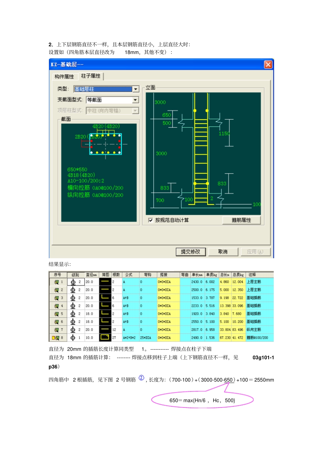The width and height of the screenshot is (323, 457).
Task: Open the 变截面型式 dropdown arrow
Action: click(x=136, y=100)
